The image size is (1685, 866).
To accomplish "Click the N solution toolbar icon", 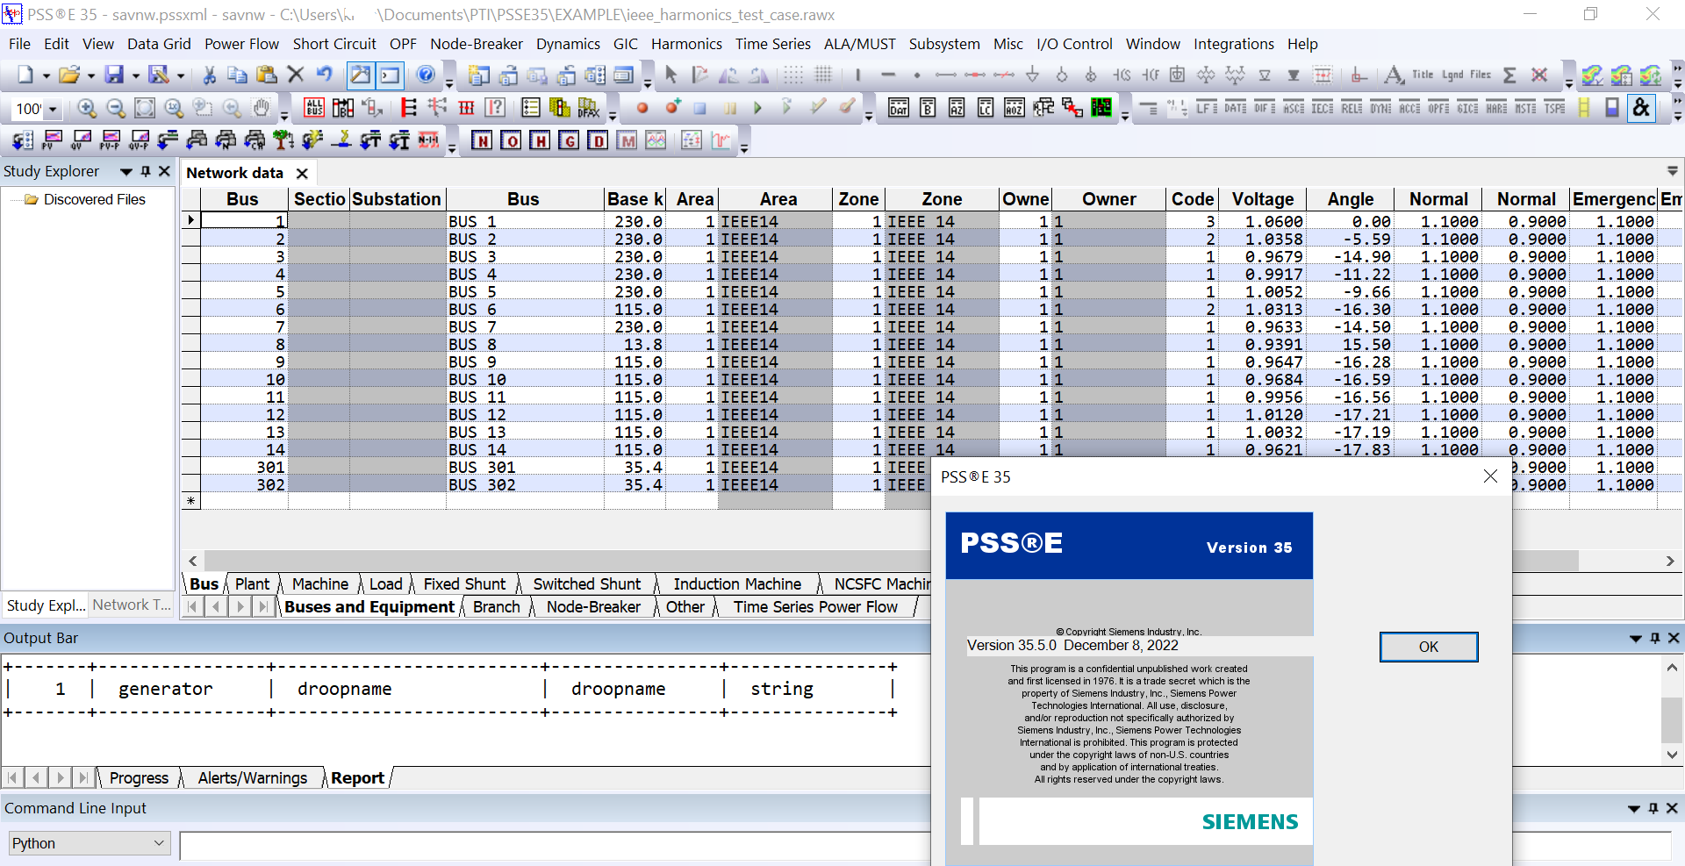I will click(x=482, y=140).
